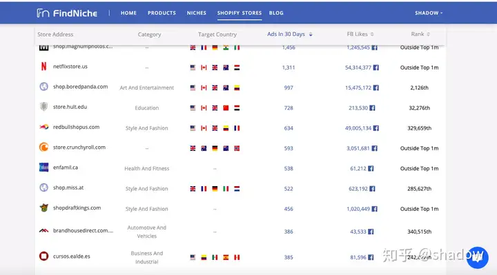Open Facebook icon in brandhousedirect.com row
Image resolution: width=497 pixels, height=275 pixels.
coord(371,232)
